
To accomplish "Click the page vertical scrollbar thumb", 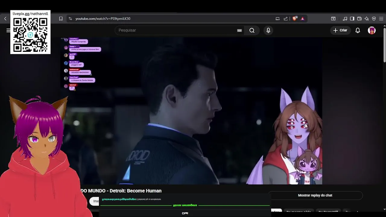I will point(384,45).
